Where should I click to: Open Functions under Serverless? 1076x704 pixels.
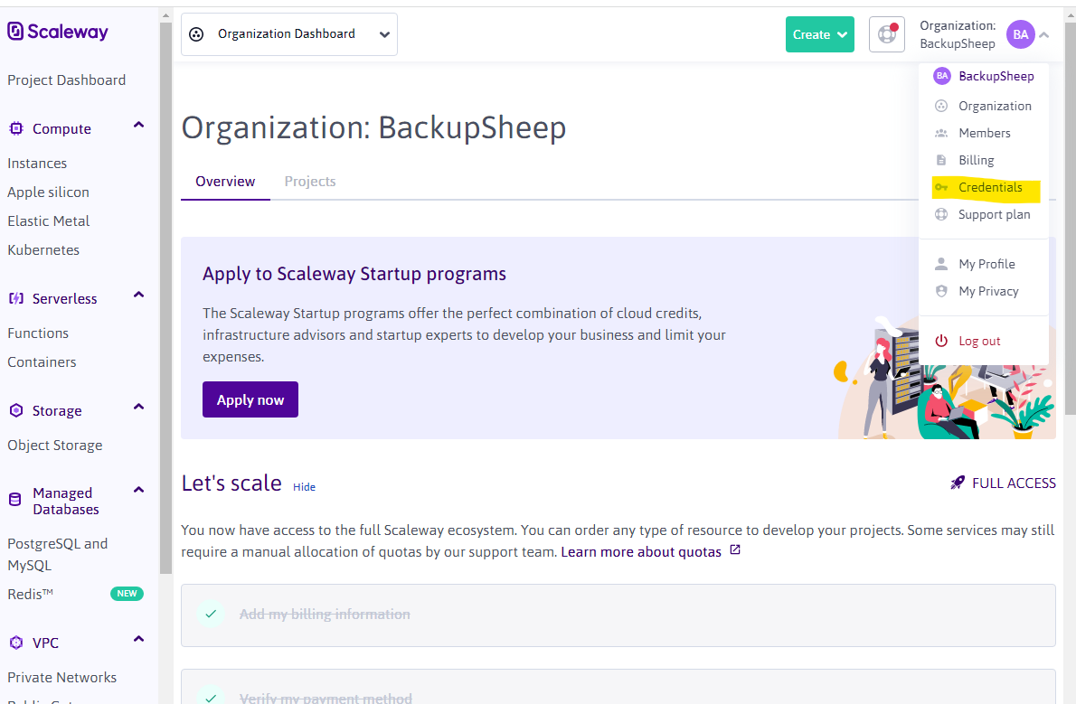38,333
